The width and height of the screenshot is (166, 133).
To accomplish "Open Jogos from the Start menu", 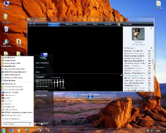I will click(x=38, y=72).
